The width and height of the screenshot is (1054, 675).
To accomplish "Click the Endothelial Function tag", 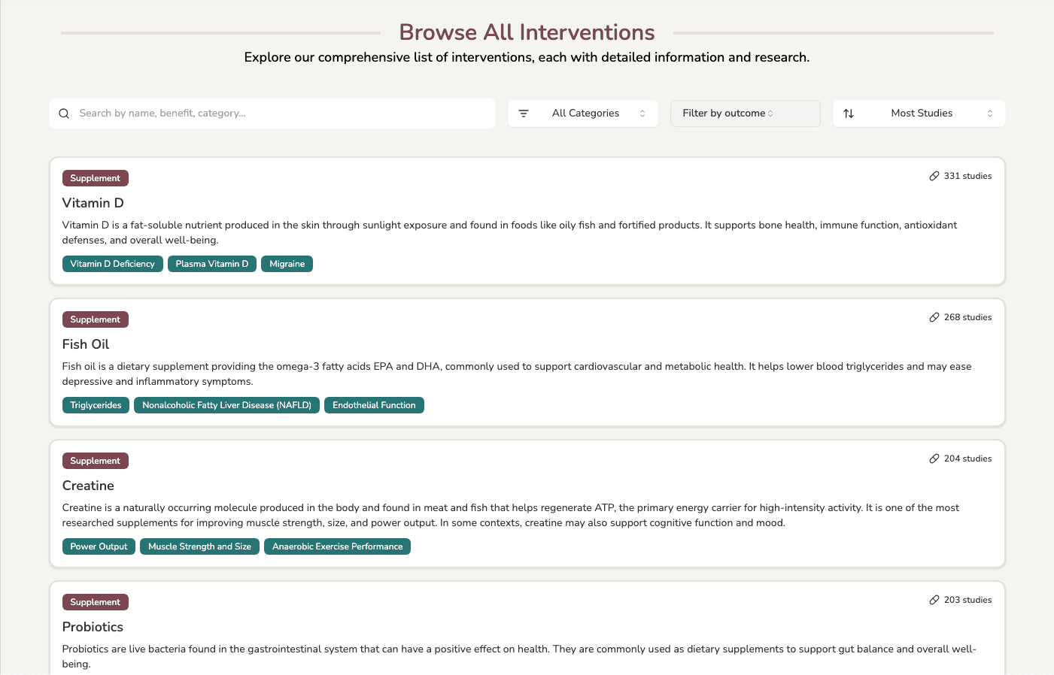I will point(374,405).
